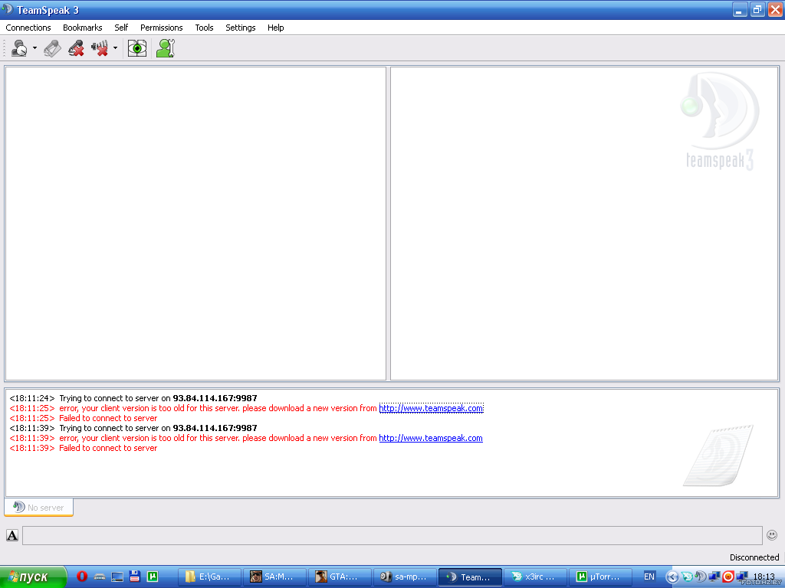This screenshot has width=785, height=588.
Task: Open the Connections menu
Action: coord(28,28)
